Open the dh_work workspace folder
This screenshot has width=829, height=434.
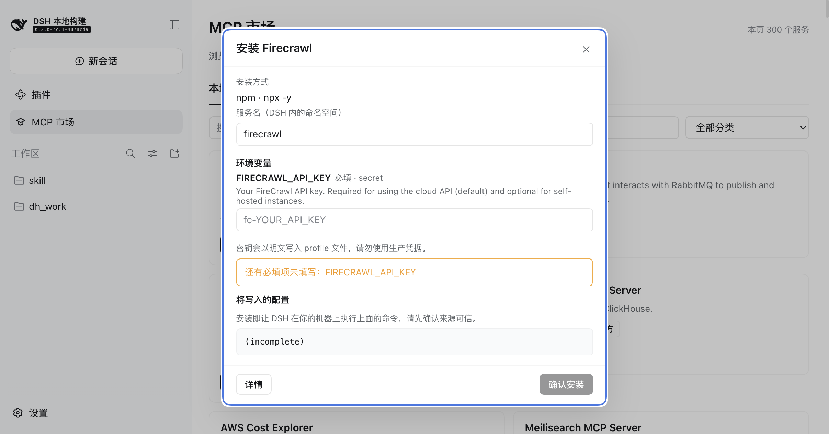coord(96,206)
